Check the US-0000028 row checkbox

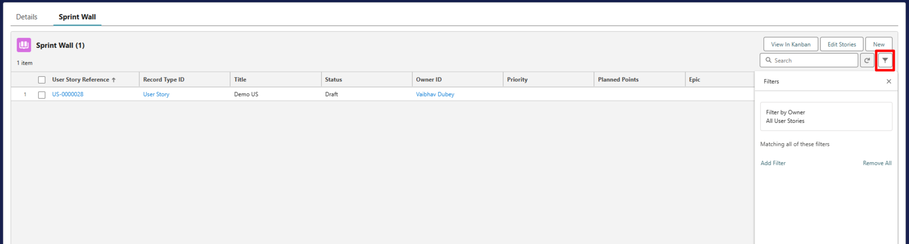click(42, 95)
